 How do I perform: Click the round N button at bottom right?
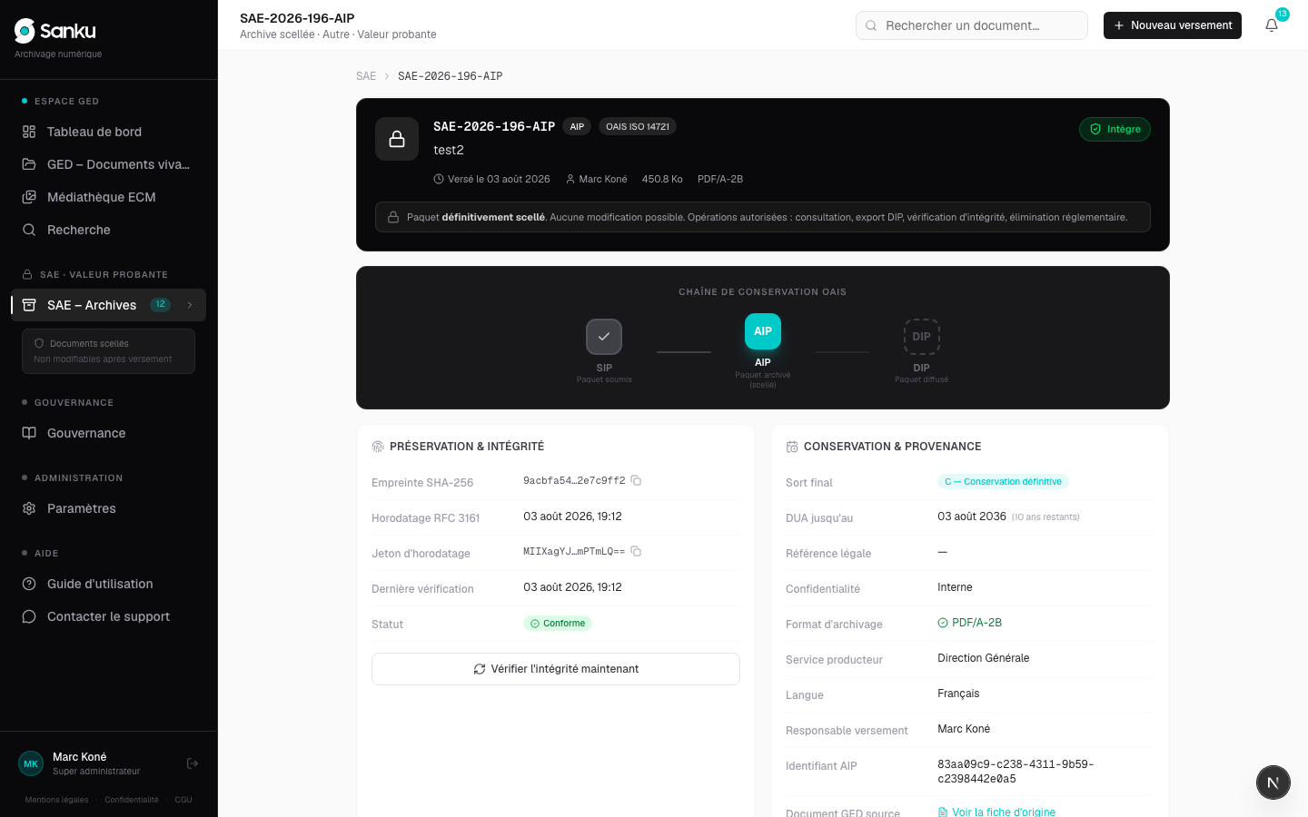pyautogui.click(x=1273, y=783)
